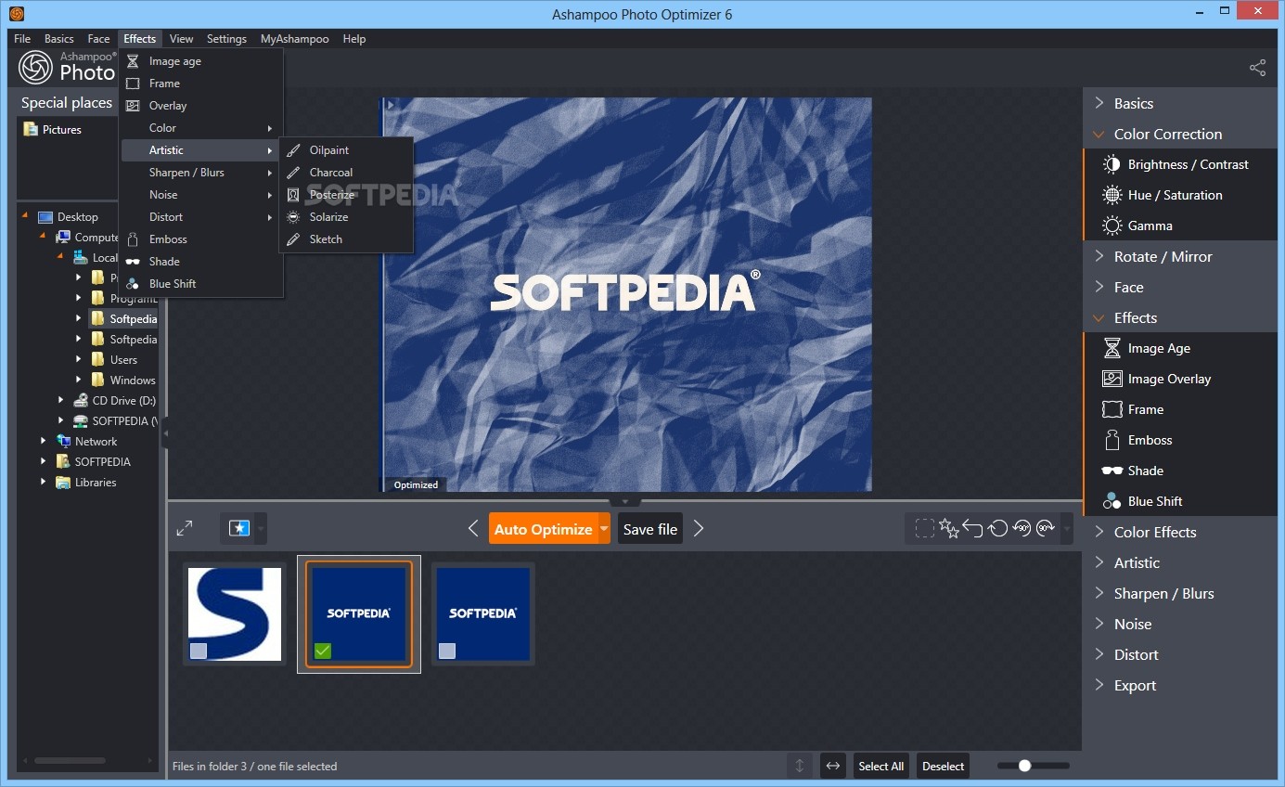Toggle checkbox on the third SOFTPEDIA thumbnail

click(447, 651)
